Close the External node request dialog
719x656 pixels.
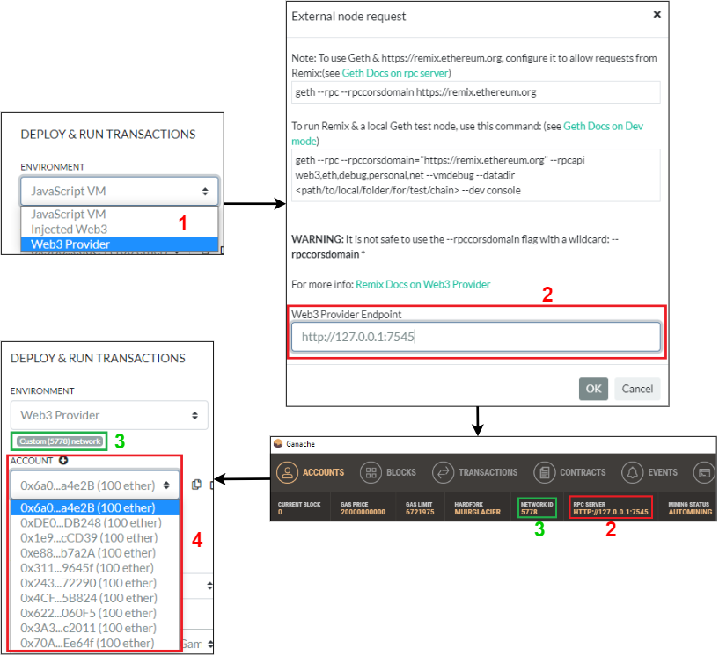click(657, 15)
